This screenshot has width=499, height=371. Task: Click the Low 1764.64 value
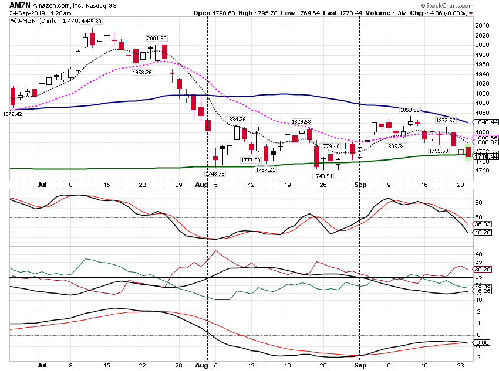pyautogui.click(x=300, y=13)
